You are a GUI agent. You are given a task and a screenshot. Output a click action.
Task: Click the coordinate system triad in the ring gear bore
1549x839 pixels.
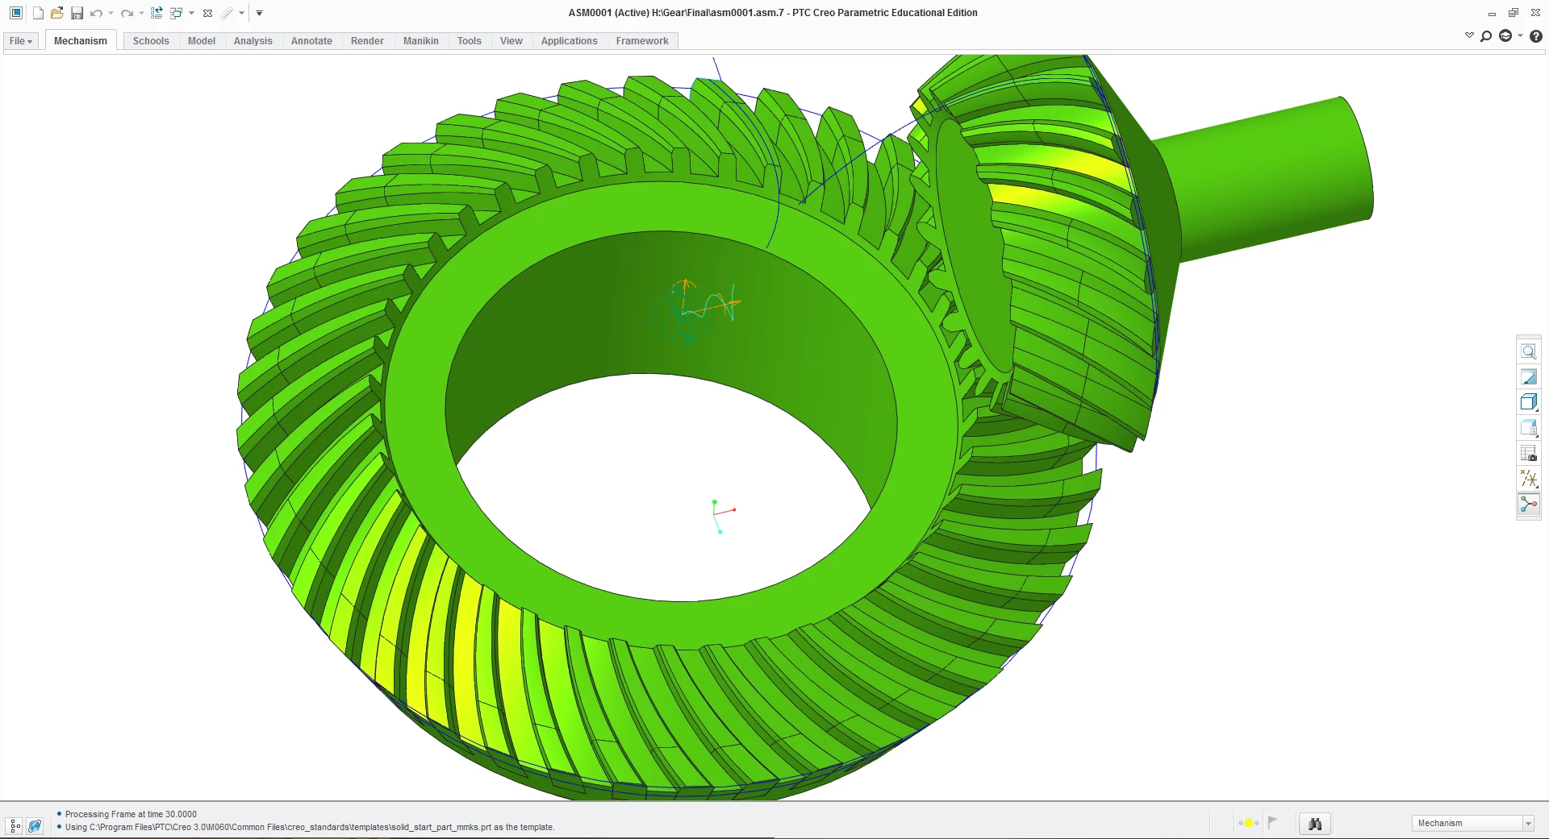click(x=723, y=516)
